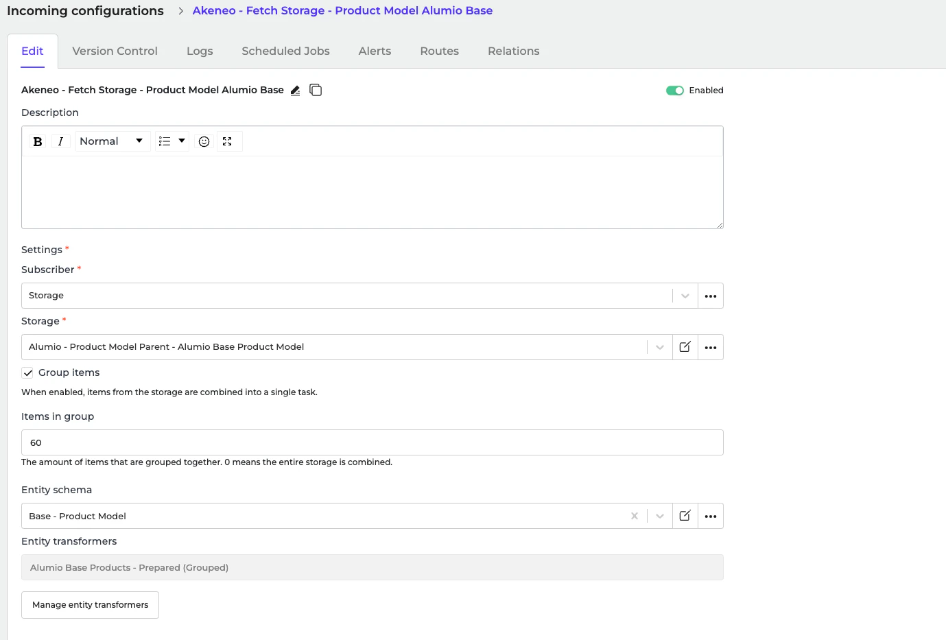
Task: Click the Storage value in Subscriber field
Action: click(x=46, y=296)
